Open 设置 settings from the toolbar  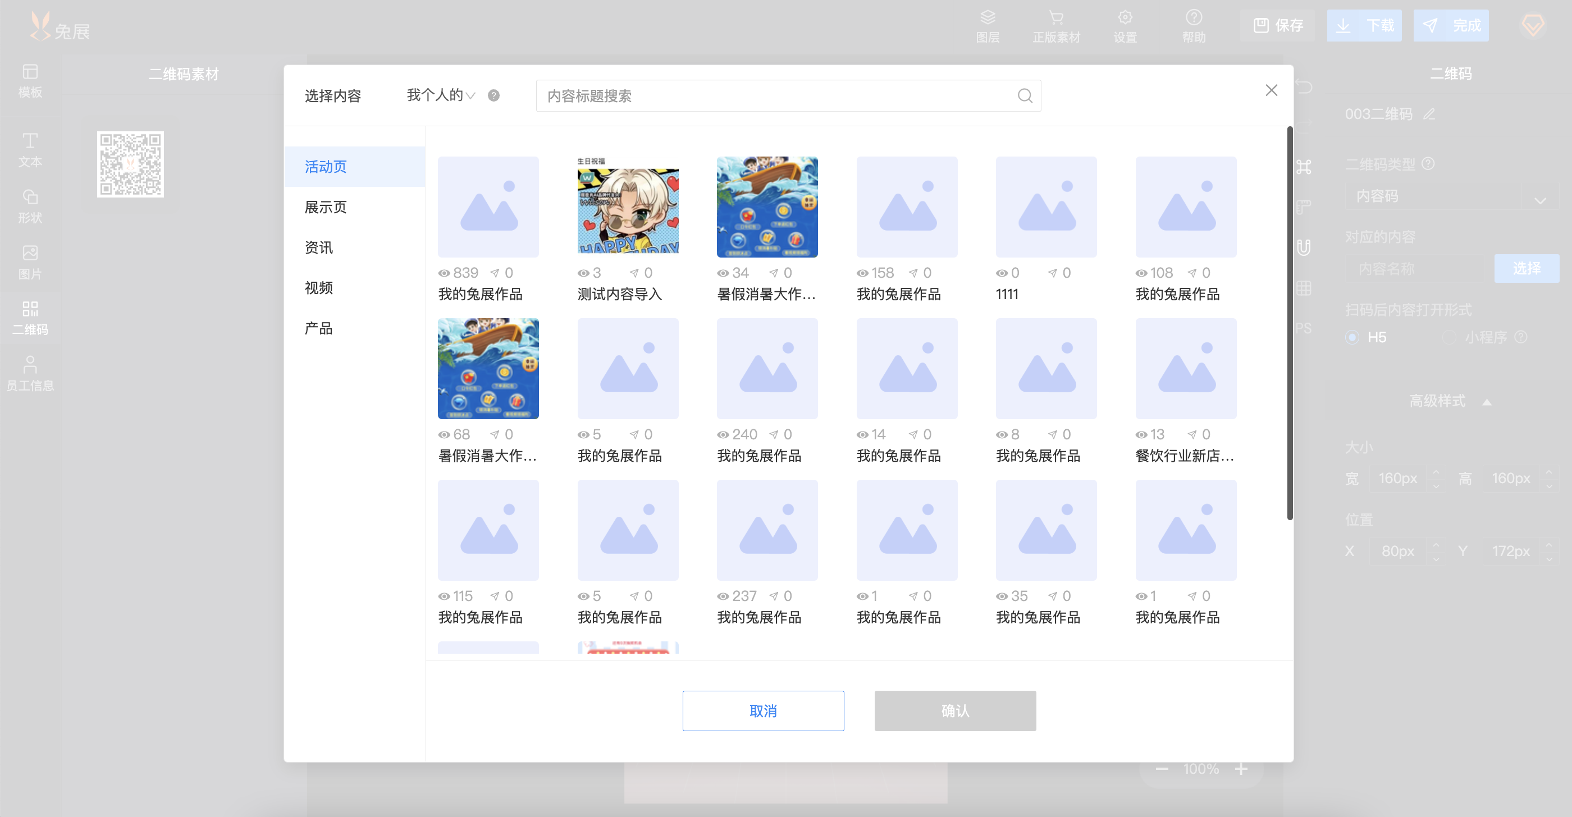pyautogui.click(x=1125, y=26)
